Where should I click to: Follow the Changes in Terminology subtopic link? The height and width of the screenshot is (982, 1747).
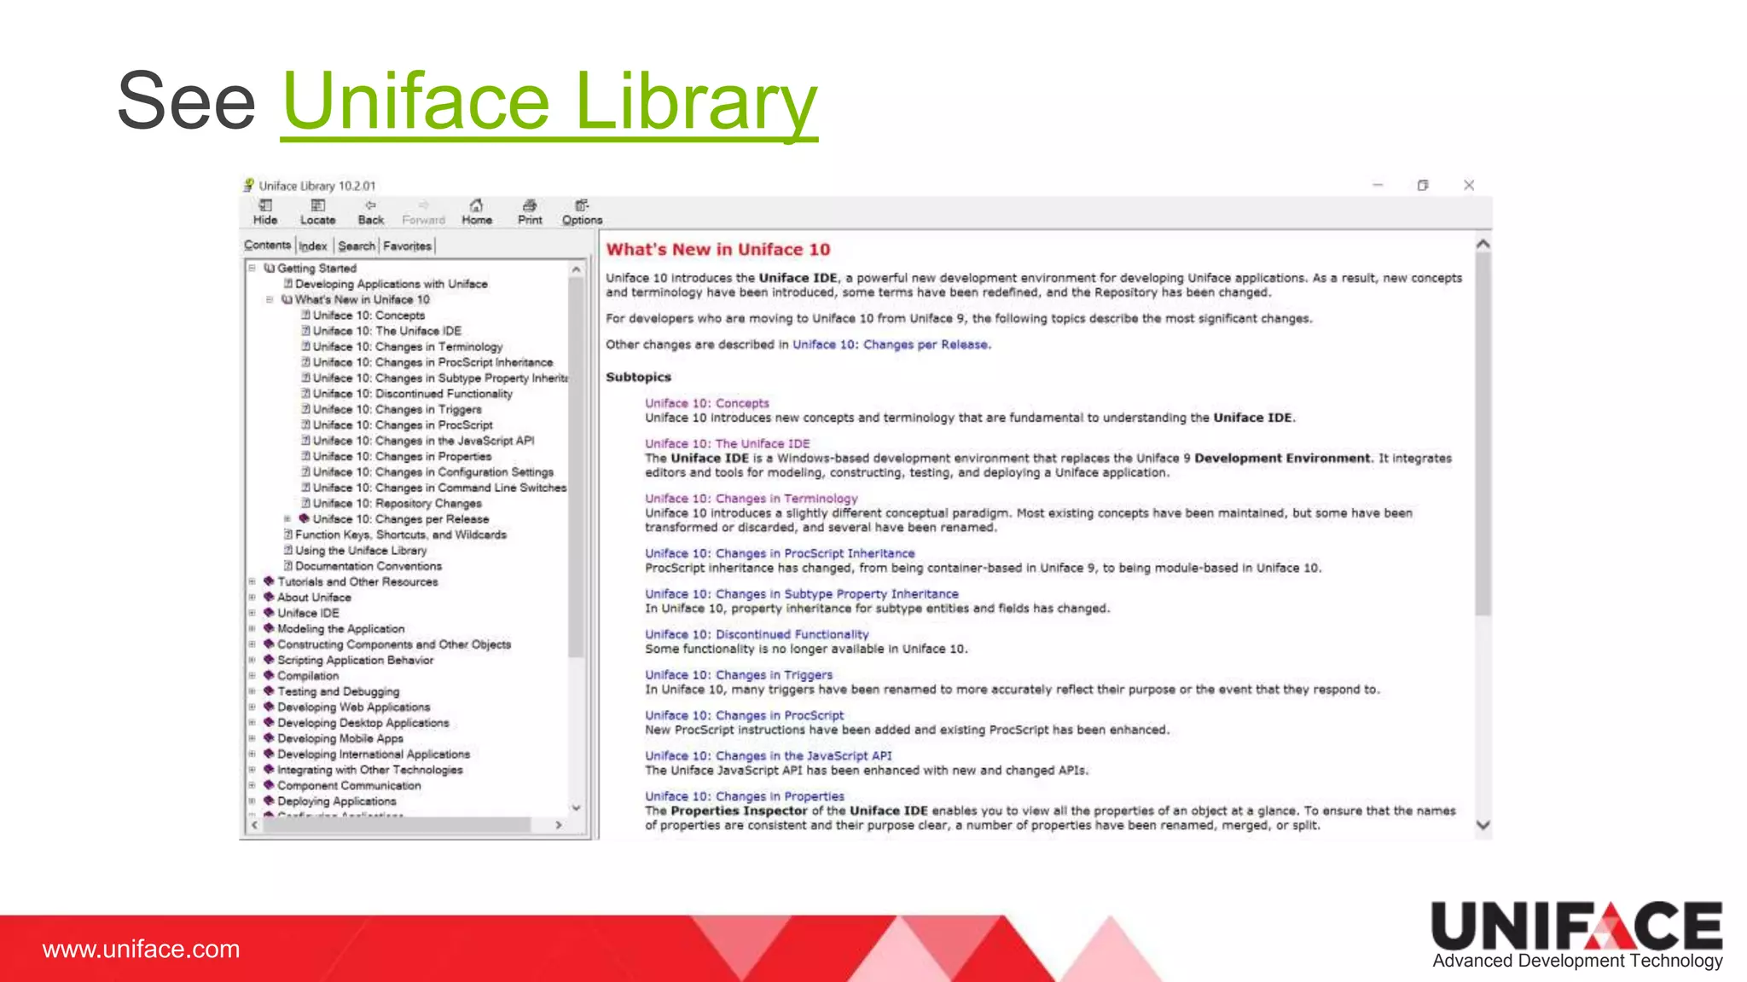pos(751,498)
